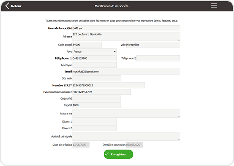Click the TVA intracommunautaire field

(102, 92)
